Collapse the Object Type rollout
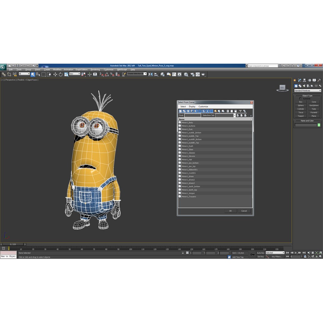This screenshot has width=323, height=323. point(307,96)
